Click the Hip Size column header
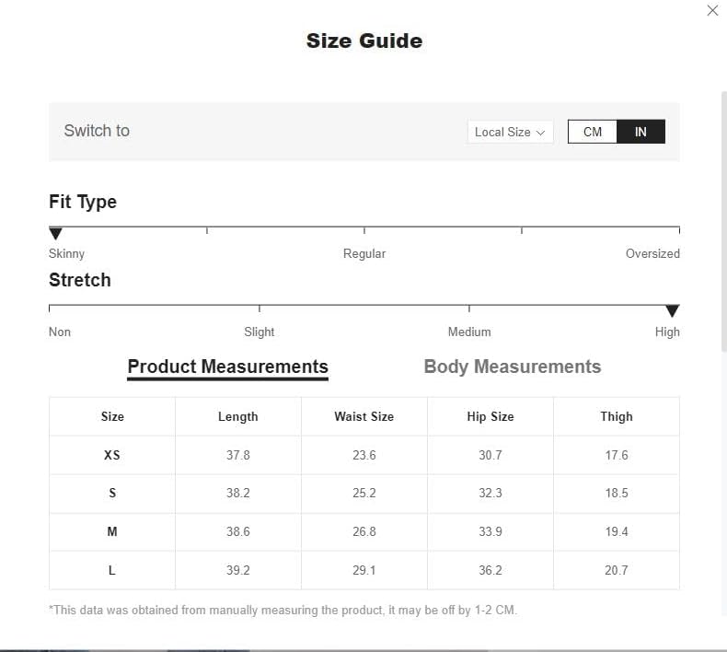727x652 pixels. [x=490, y=417]
